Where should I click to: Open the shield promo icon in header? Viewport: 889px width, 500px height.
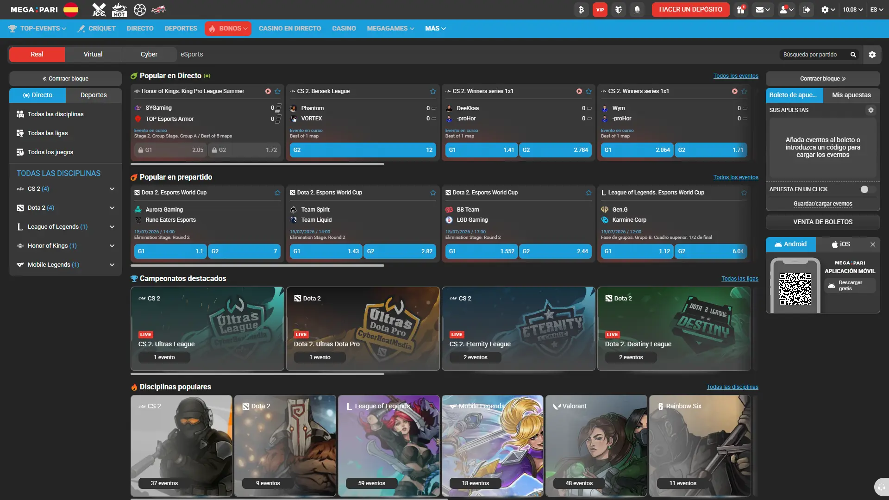(619, 9)
